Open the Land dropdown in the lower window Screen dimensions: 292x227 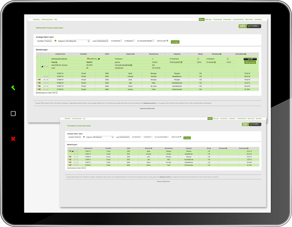[125, 137]
